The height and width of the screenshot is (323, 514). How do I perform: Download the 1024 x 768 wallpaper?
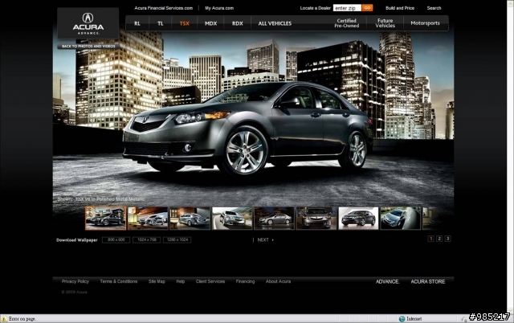click(146, 240)
